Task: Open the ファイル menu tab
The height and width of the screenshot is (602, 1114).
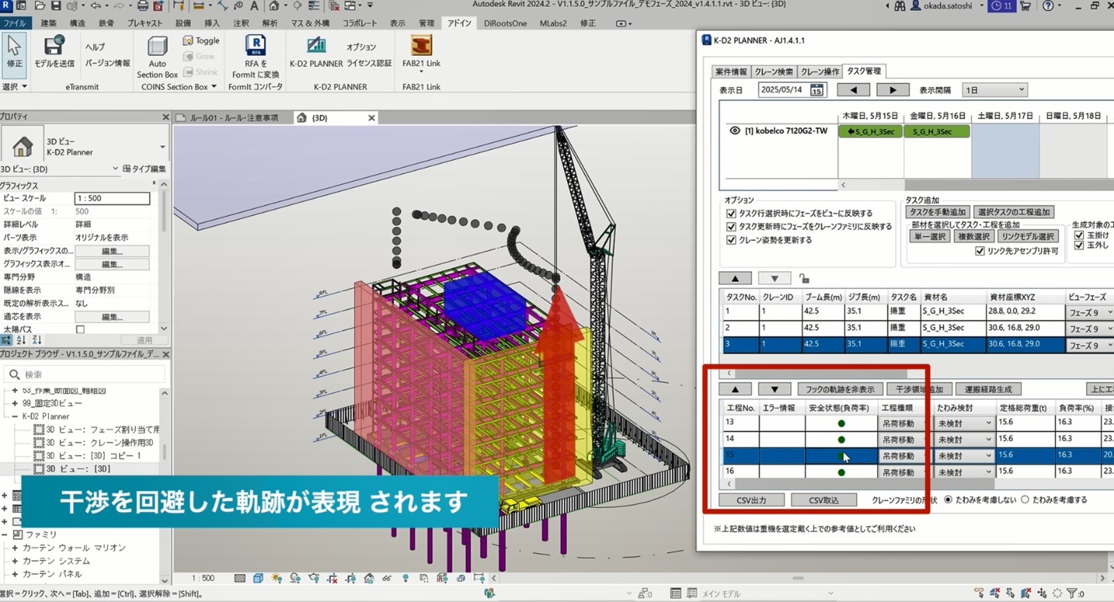Action: tap(15, 23)
